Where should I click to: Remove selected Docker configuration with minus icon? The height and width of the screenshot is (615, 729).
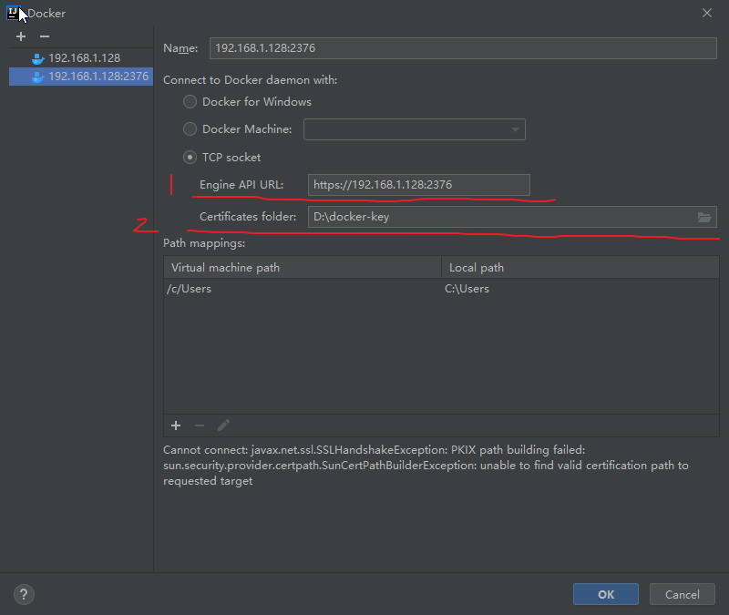click(45, 36)
